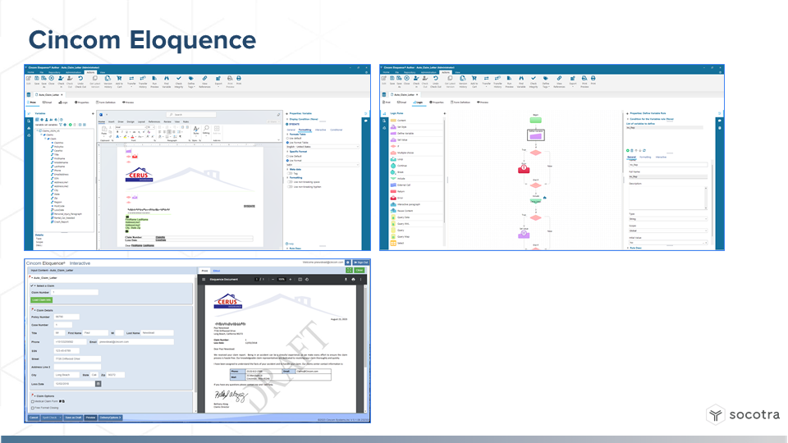Toggle the Tag switch under Meta data
This screenshot has height=443, width=788.
pos(290,173)
